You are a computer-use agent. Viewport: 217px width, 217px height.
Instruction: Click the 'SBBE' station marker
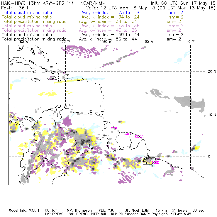point(155,162)
